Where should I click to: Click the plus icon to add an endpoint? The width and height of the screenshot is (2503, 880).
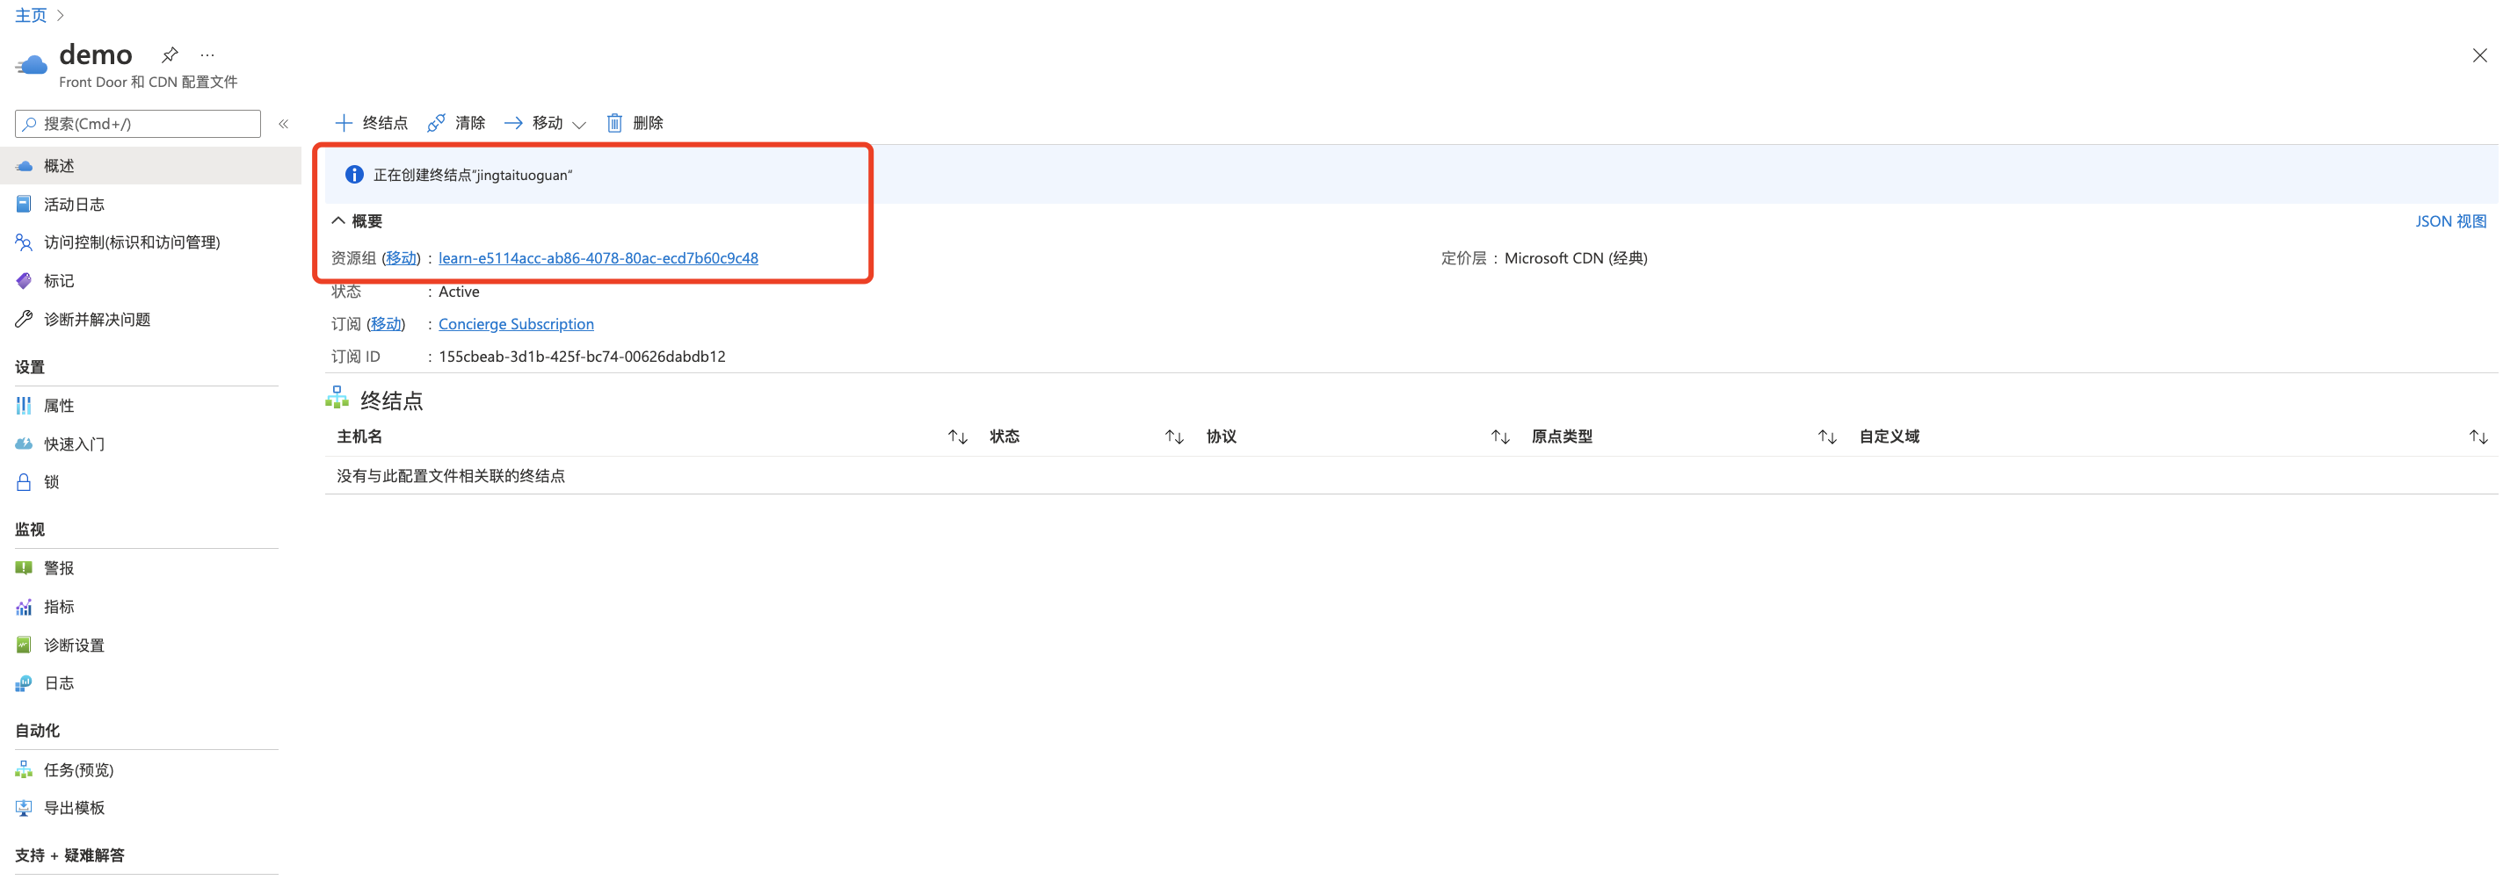343,122
